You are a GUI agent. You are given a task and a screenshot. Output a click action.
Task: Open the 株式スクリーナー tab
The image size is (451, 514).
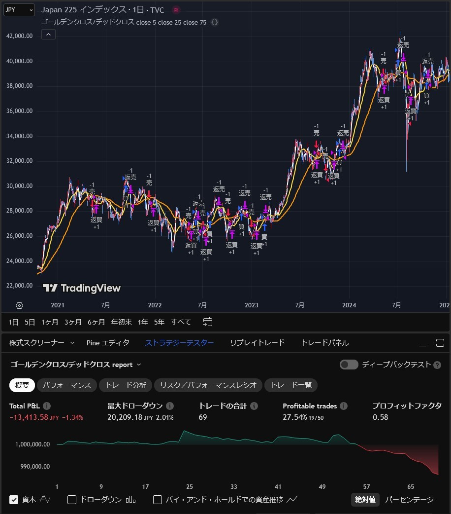pyautogui.click(x=36, y=343)
